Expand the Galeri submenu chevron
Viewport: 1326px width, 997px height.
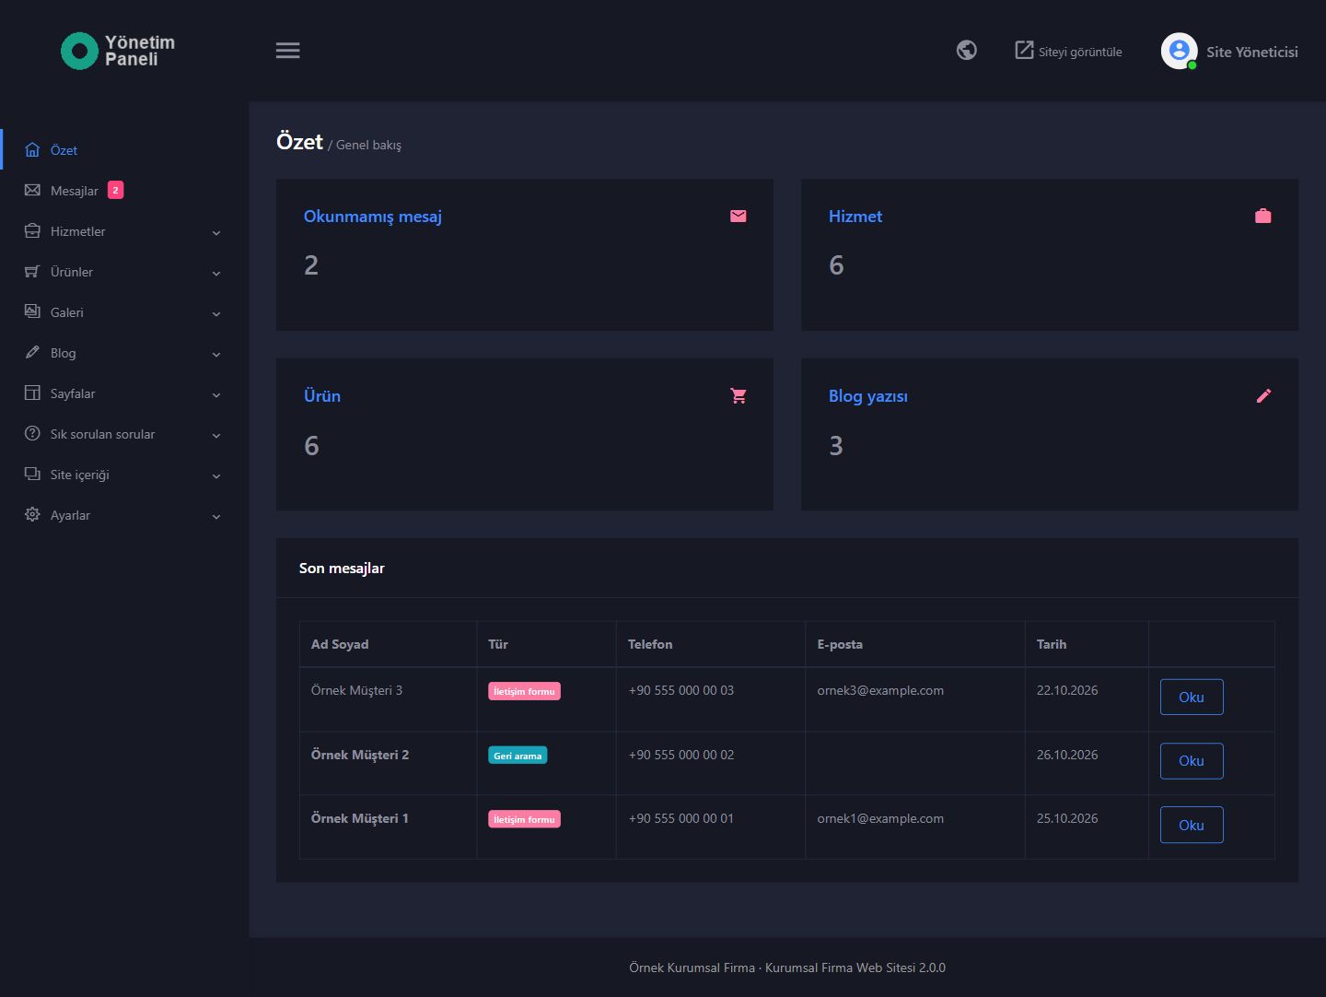tap(216, 314)
